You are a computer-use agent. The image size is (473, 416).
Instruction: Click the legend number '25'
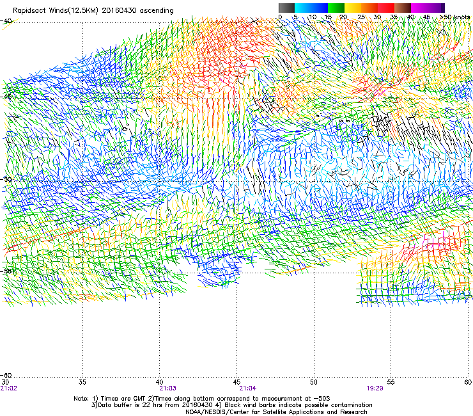coord(361,17)
